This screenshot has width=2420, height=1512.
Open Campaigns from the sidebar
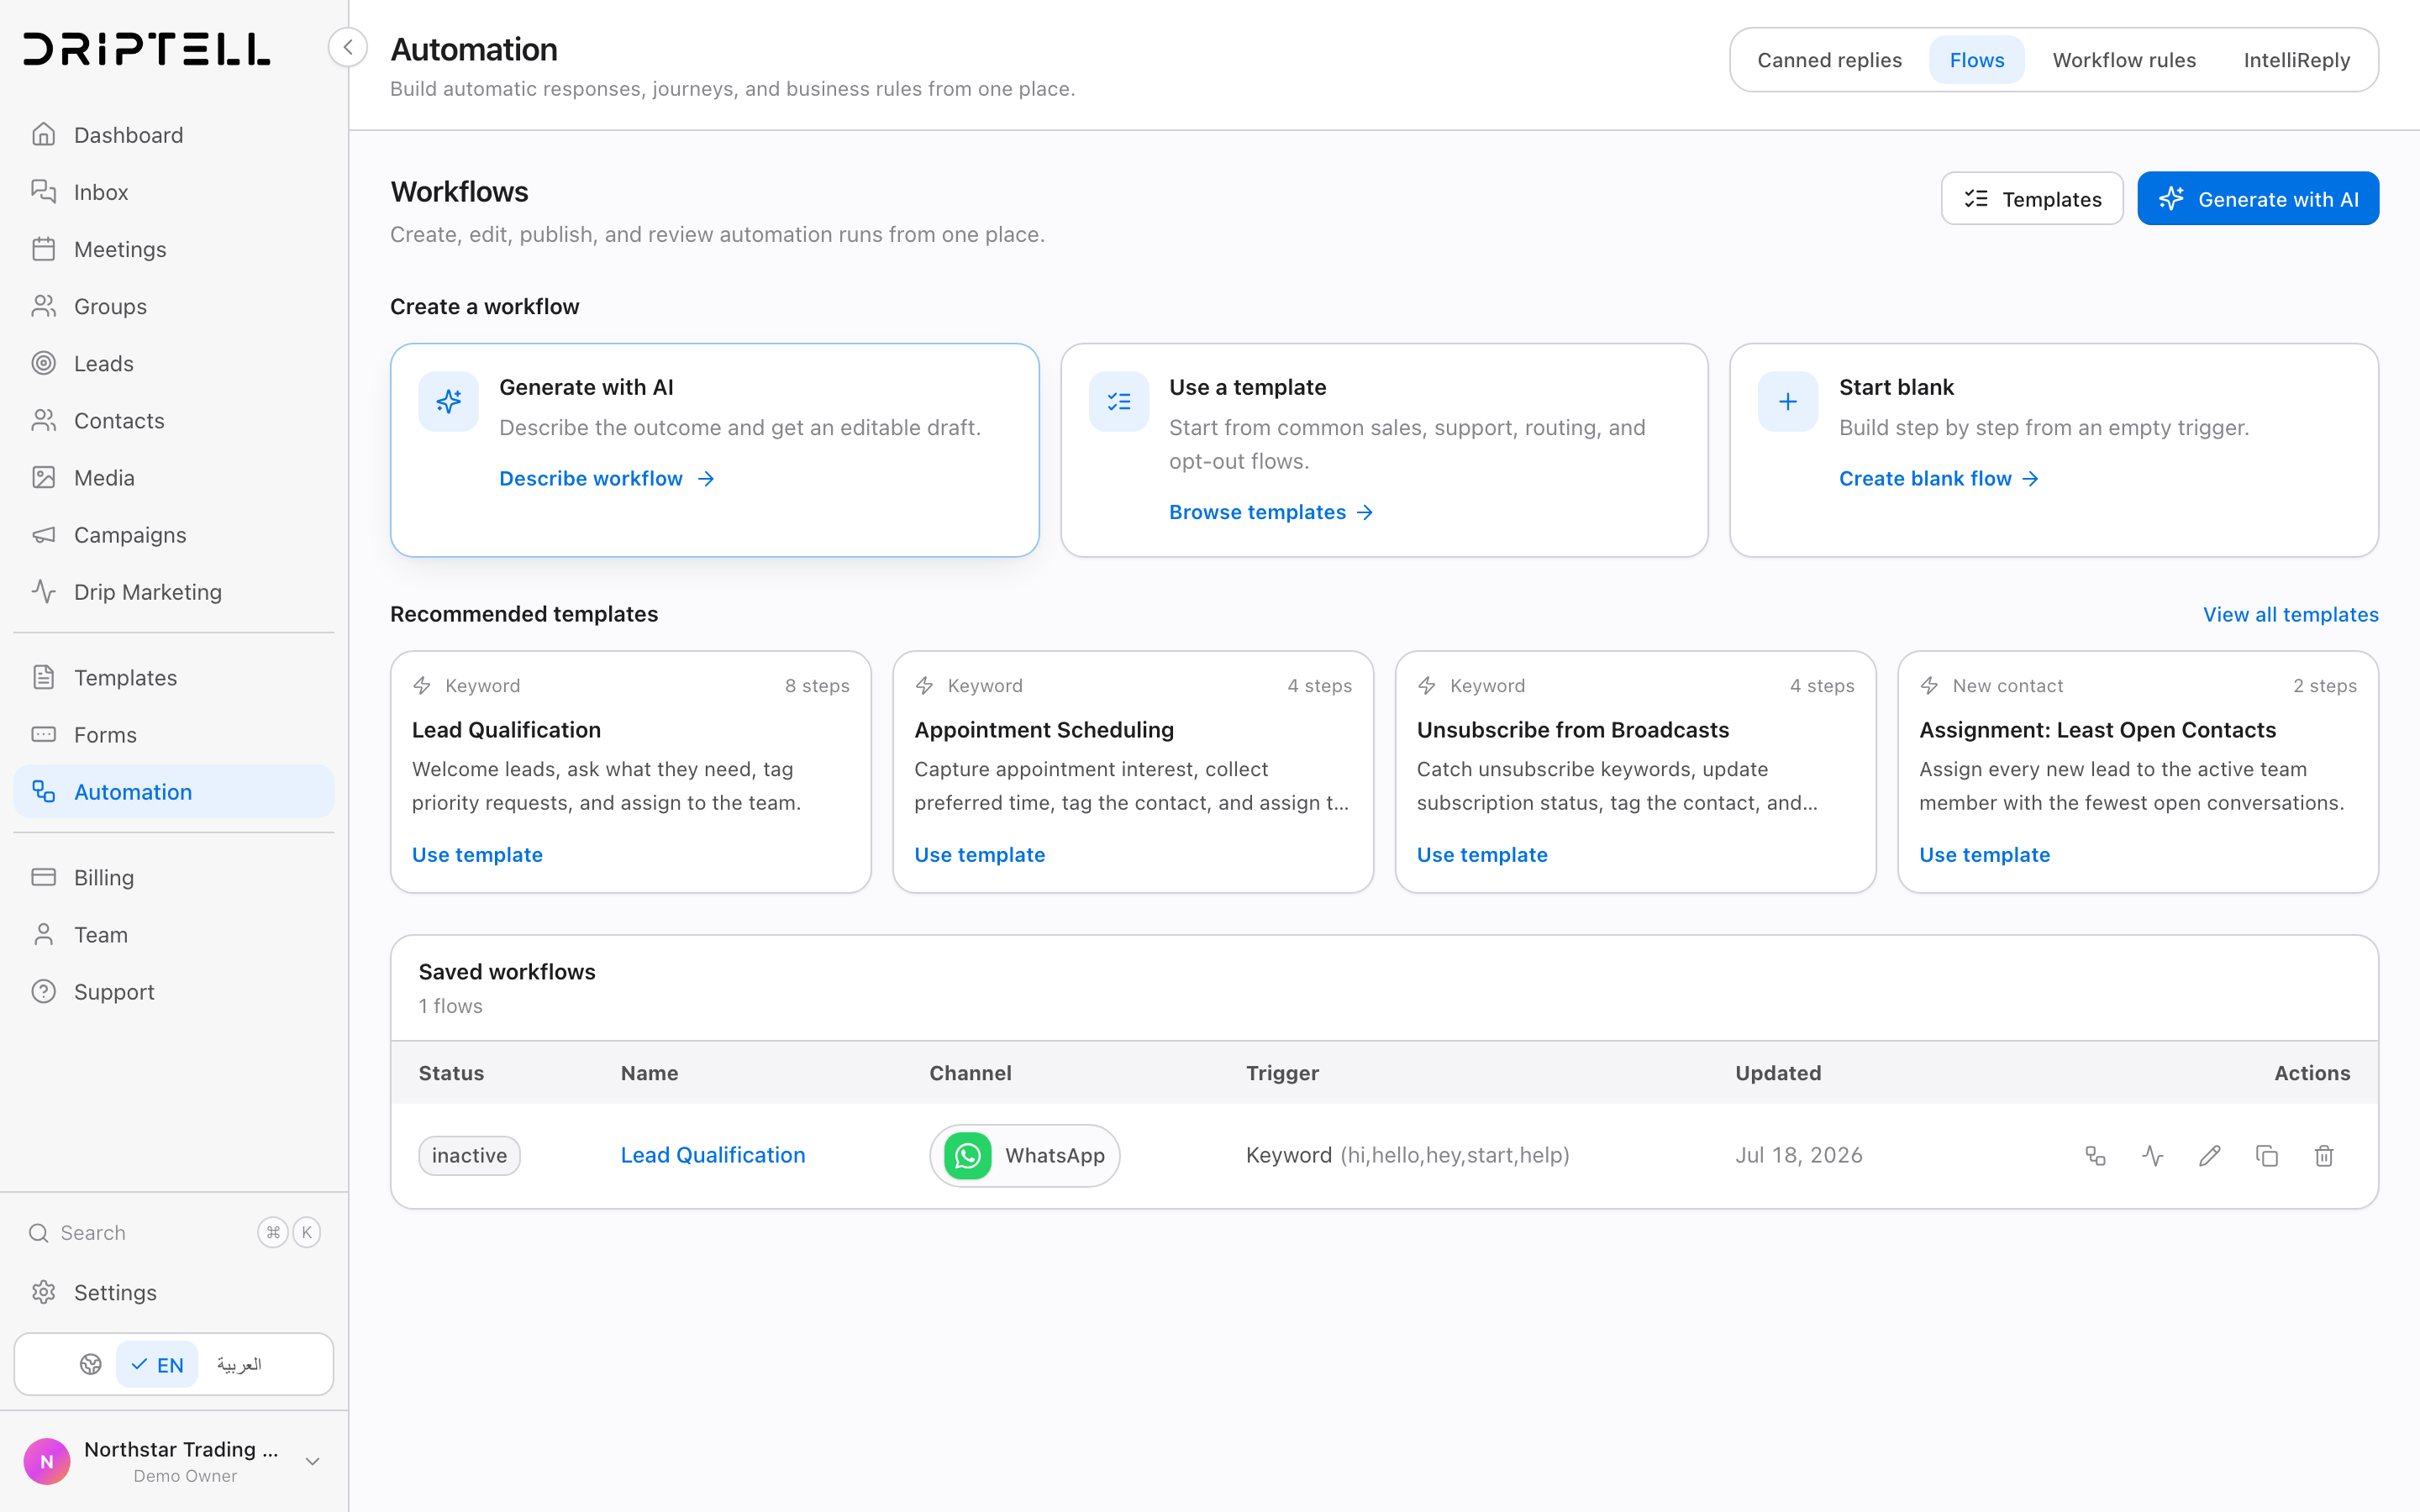174,535
